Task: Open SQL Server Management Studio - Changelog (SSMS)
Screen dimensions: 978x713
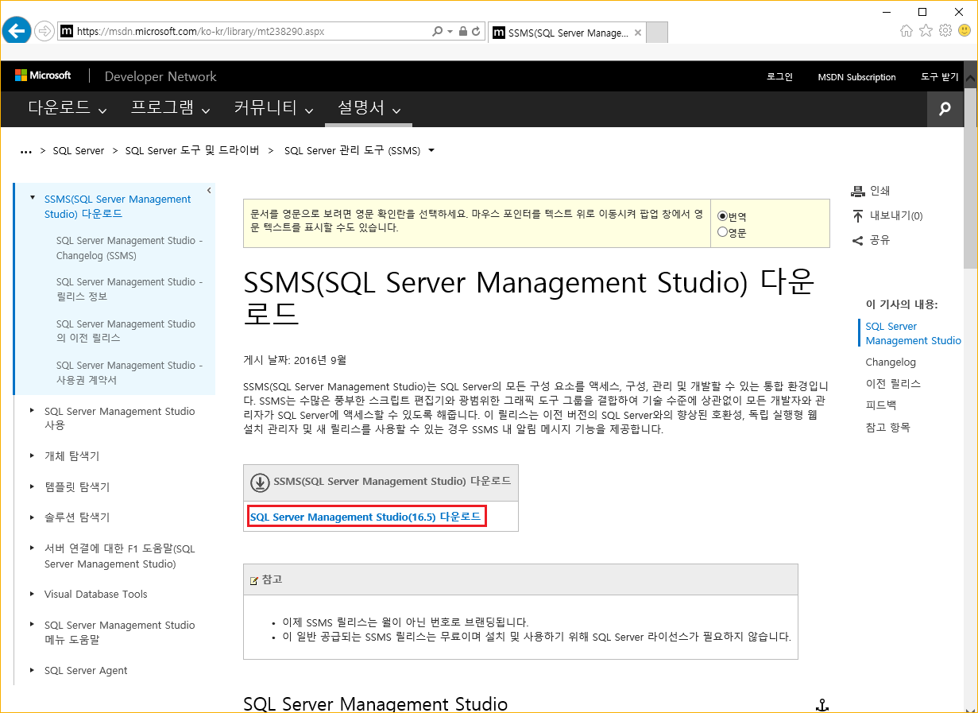Action: [x=129, y=248]
